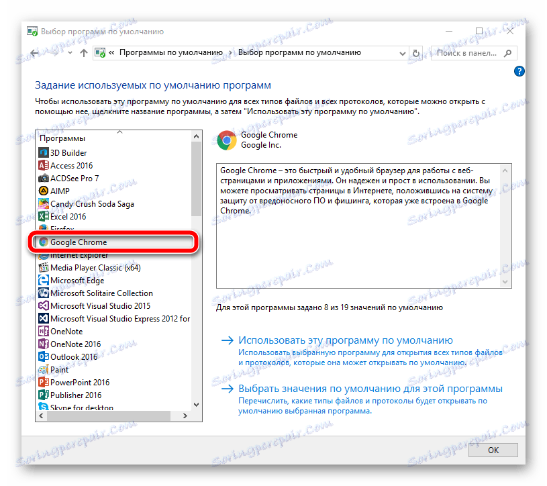The width and height of the screenshot is (547, 486).
Task: Click programs list scroll down arrow
Action: [196, 405]
